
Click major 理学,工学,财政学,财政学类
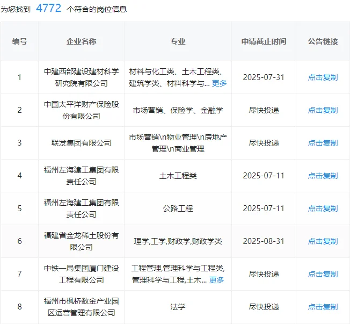pos(178,241)
